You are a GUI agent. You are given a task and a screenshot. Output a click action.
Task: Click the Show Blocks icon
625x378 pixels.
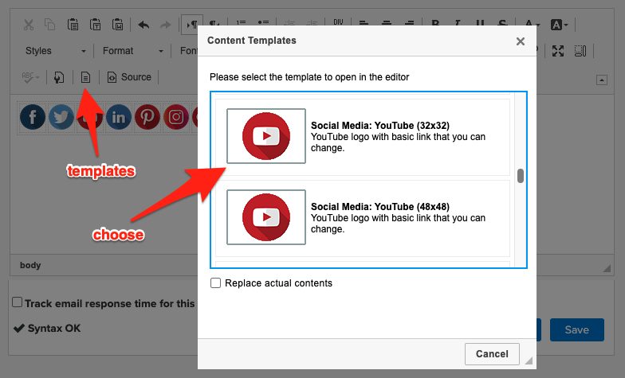580,51
